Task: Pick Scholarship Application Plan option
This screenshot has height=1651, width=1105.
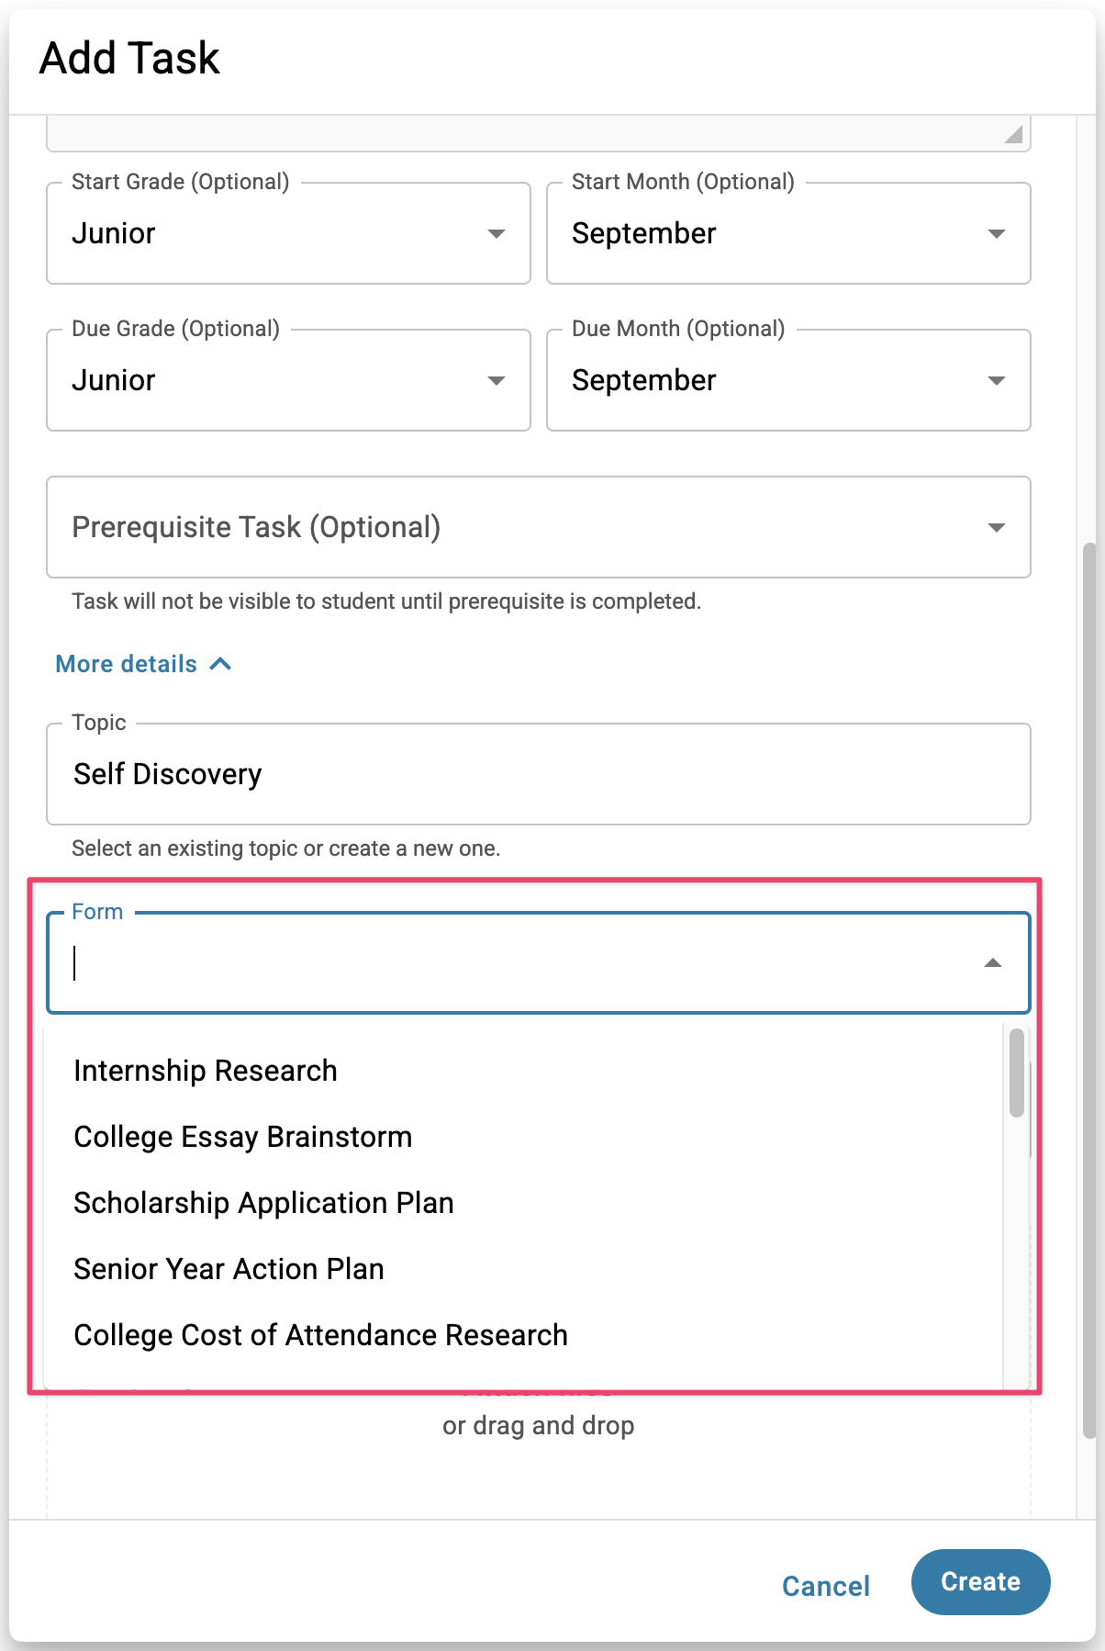Action: 264,1203
